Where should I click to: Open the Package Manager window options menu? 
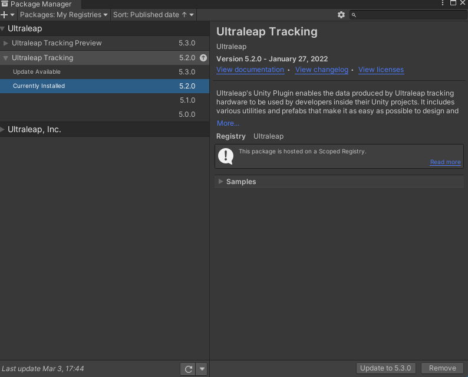[443, 4]
